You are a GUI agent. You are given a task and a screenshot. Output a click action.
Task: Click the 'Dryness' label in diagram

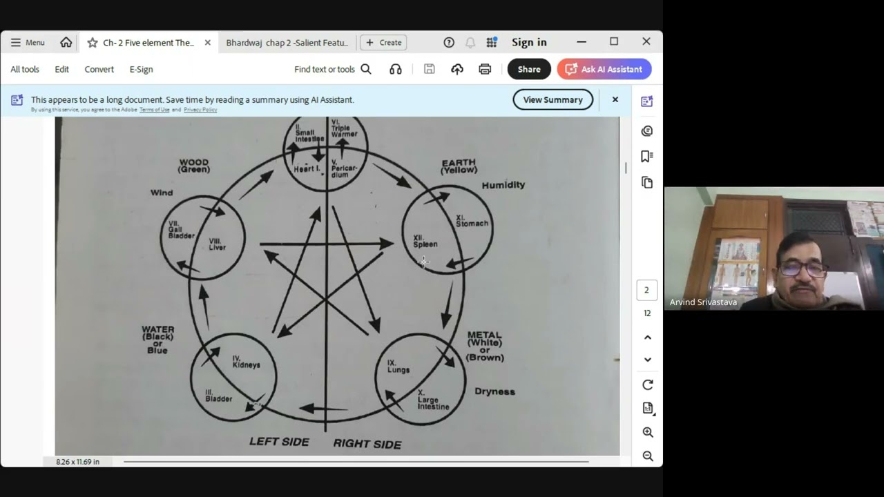tap(494, 391)
